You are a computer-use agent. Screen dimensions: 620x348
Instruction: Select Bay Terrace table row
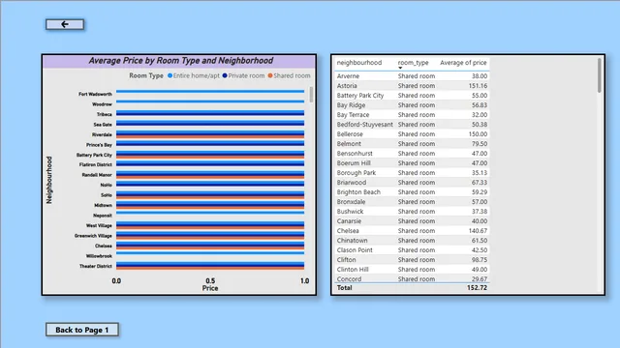pos(412,115)
